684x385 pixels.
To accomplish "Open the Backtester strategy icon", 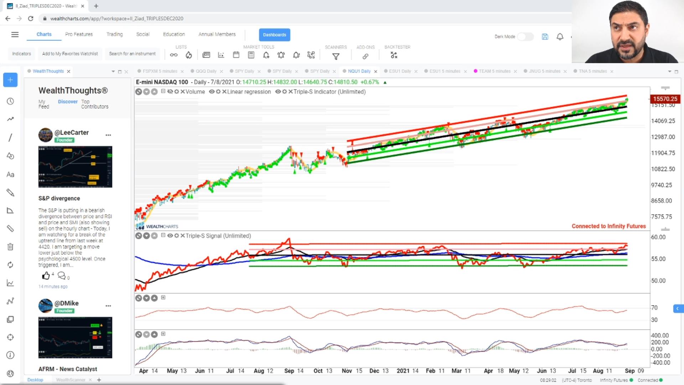I will click(x=394, y=55).
